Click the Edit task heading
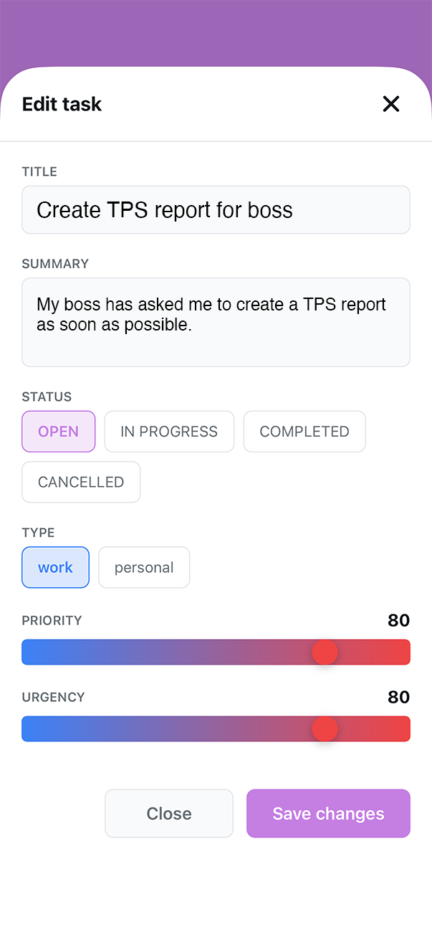Viewport: 432px width, 940px height. [62, 104]
